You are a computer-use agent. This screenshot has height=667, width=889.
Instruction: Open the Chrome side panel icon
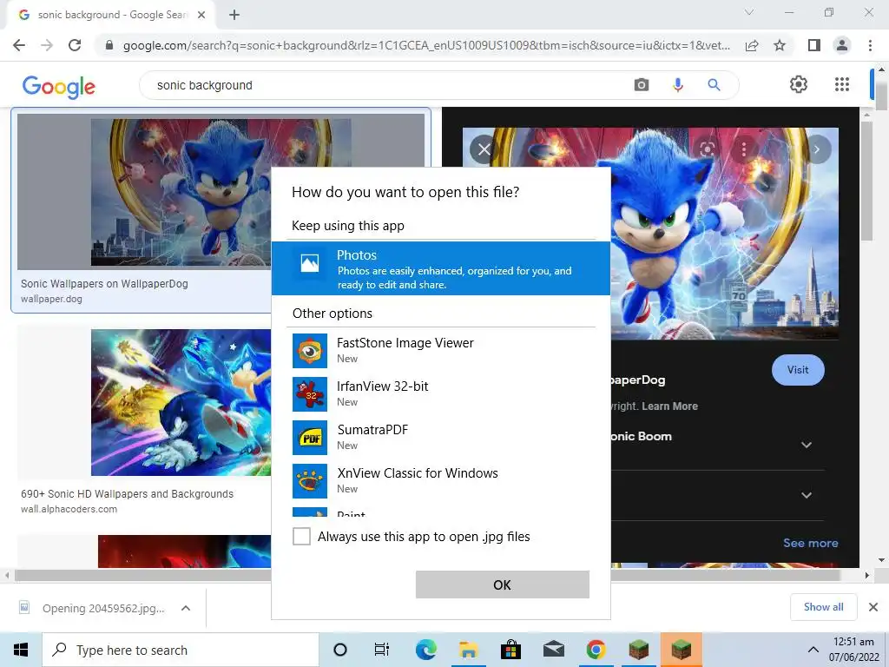click(x=814, y=45)
